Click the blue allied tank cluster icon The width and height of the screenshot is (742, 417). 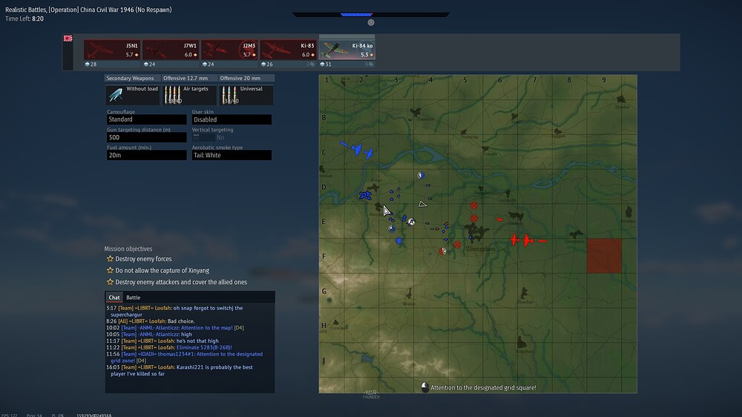(x=364, y=195)
